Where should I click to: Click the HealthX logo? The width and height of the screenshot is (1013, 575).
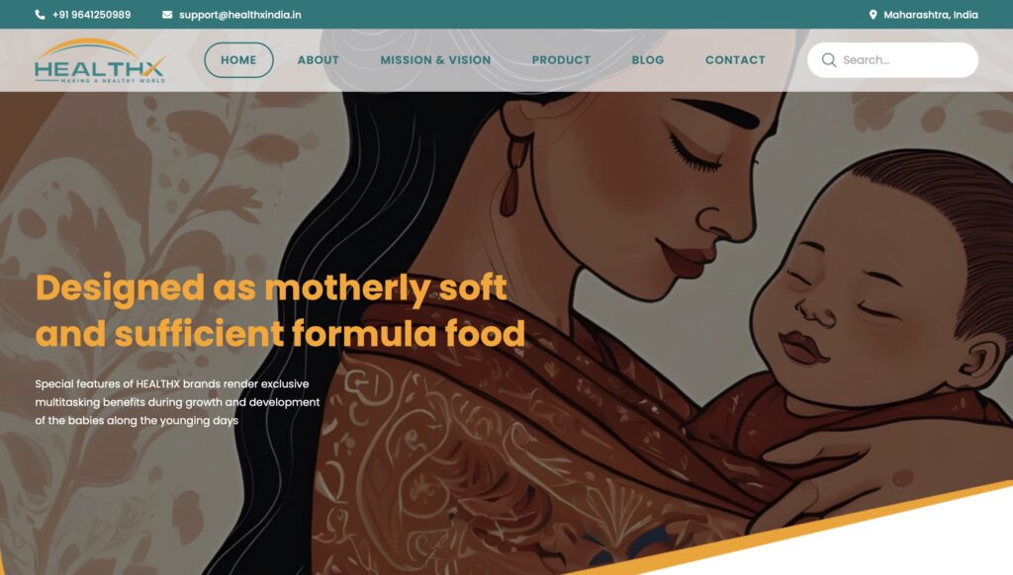100,60
